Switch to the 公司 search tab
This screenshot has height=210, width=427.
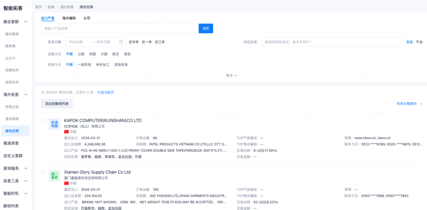(87, 18)
